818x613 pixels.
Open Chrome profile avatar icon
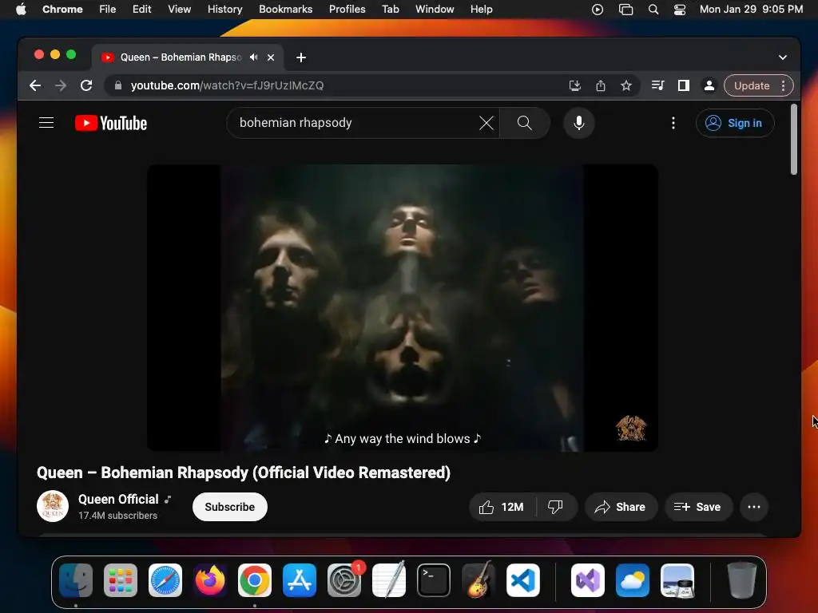(x=709, y=85)
